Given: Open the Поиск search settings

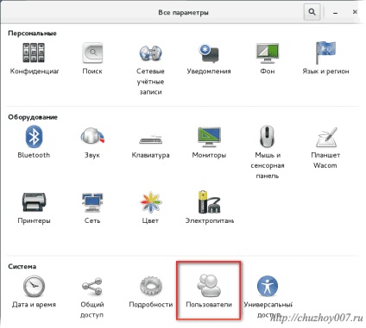Looking at the screenshot, I should [92, 59].
